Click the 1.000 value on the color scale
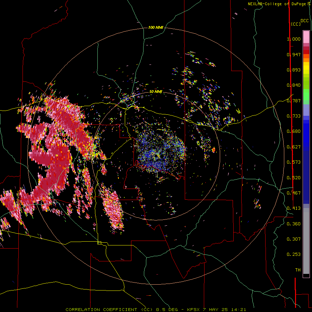This screenshot has height=312, width=312. tap(294, 39)
